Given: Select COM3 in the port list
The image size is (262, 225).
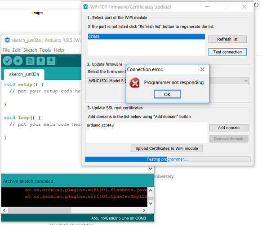Looking at the screenshot, I should (x=147, y=36).
